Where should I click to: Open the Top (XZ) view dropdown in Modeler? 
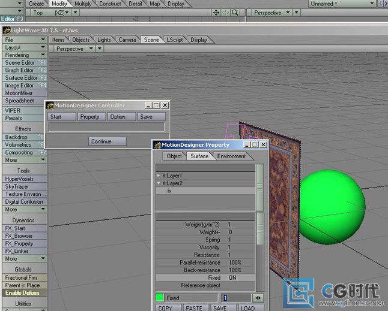tap(50, 13)
